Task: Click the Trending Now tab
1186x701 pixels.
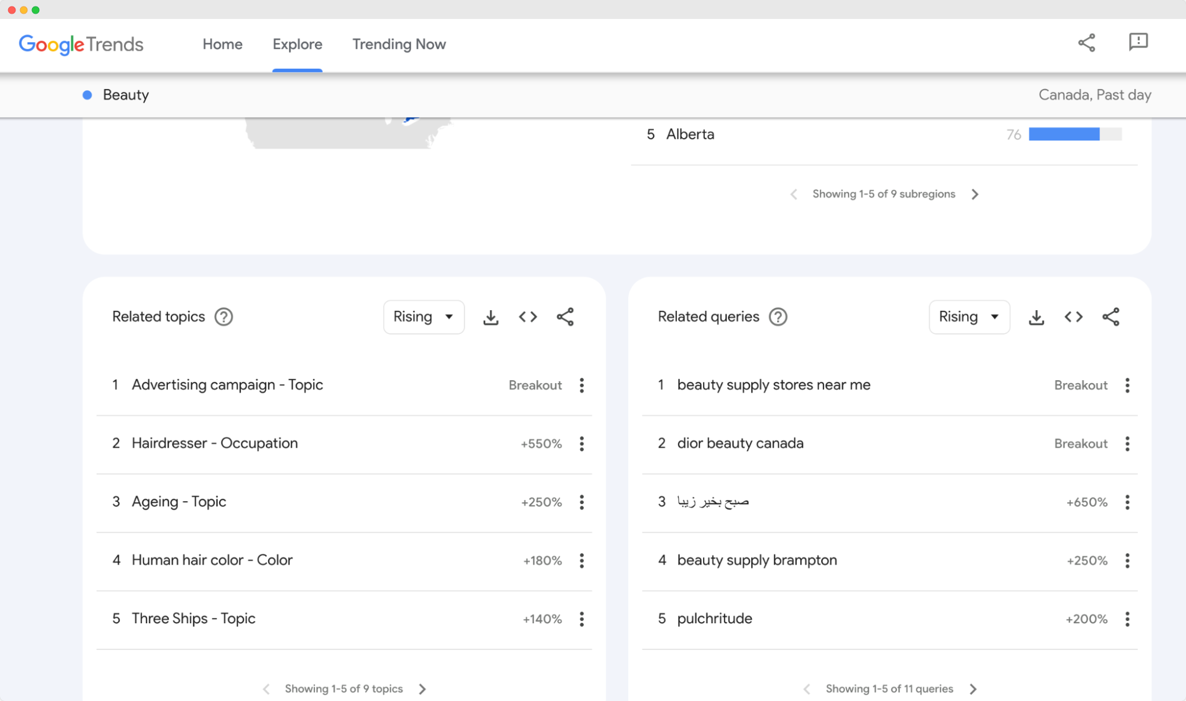Action: point(398,43)
